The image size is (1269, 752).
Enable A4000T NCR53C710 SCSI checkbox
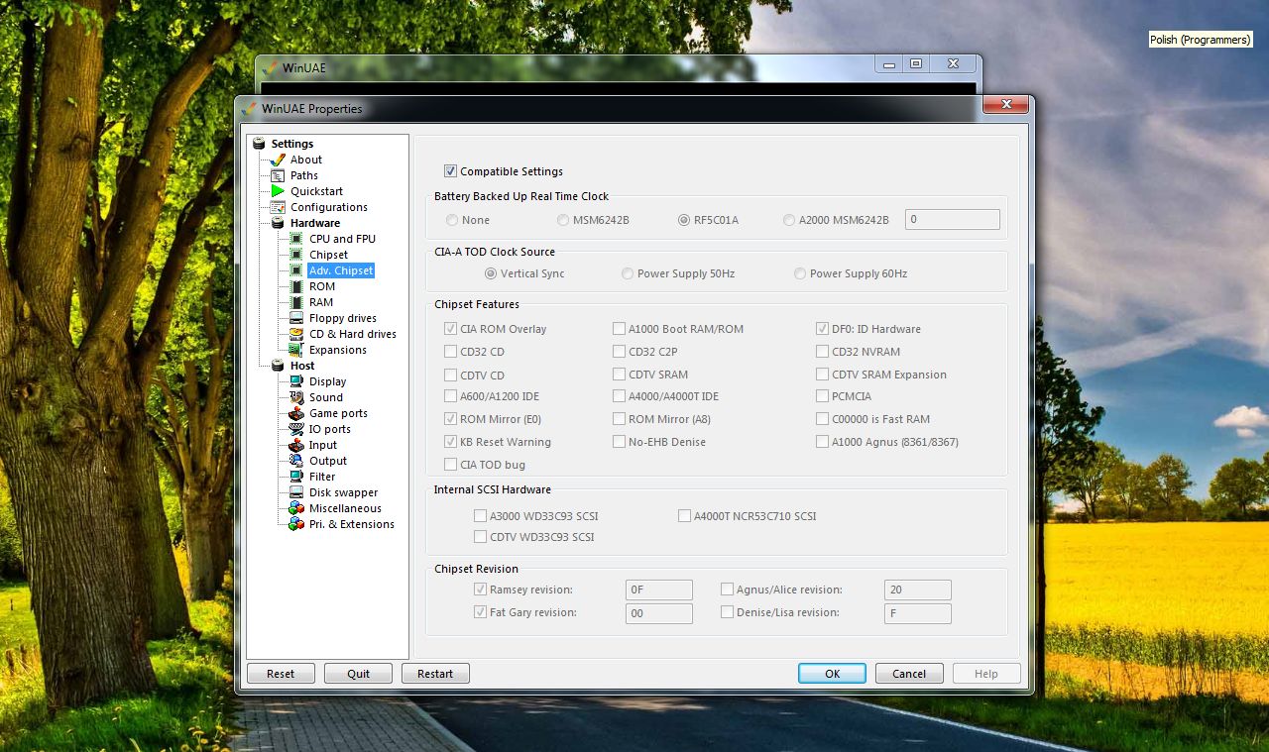point(685,516)
